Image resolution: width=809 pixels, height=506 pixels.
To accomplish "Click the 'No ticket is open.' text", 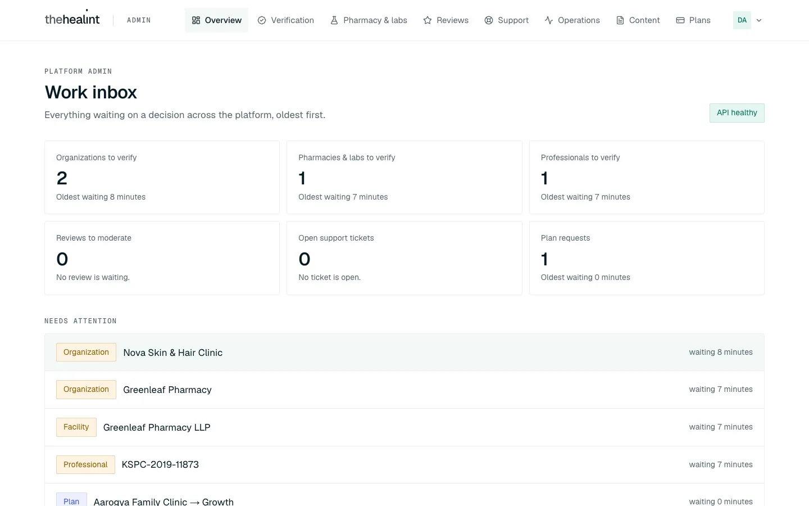I will tap(330, 278).
